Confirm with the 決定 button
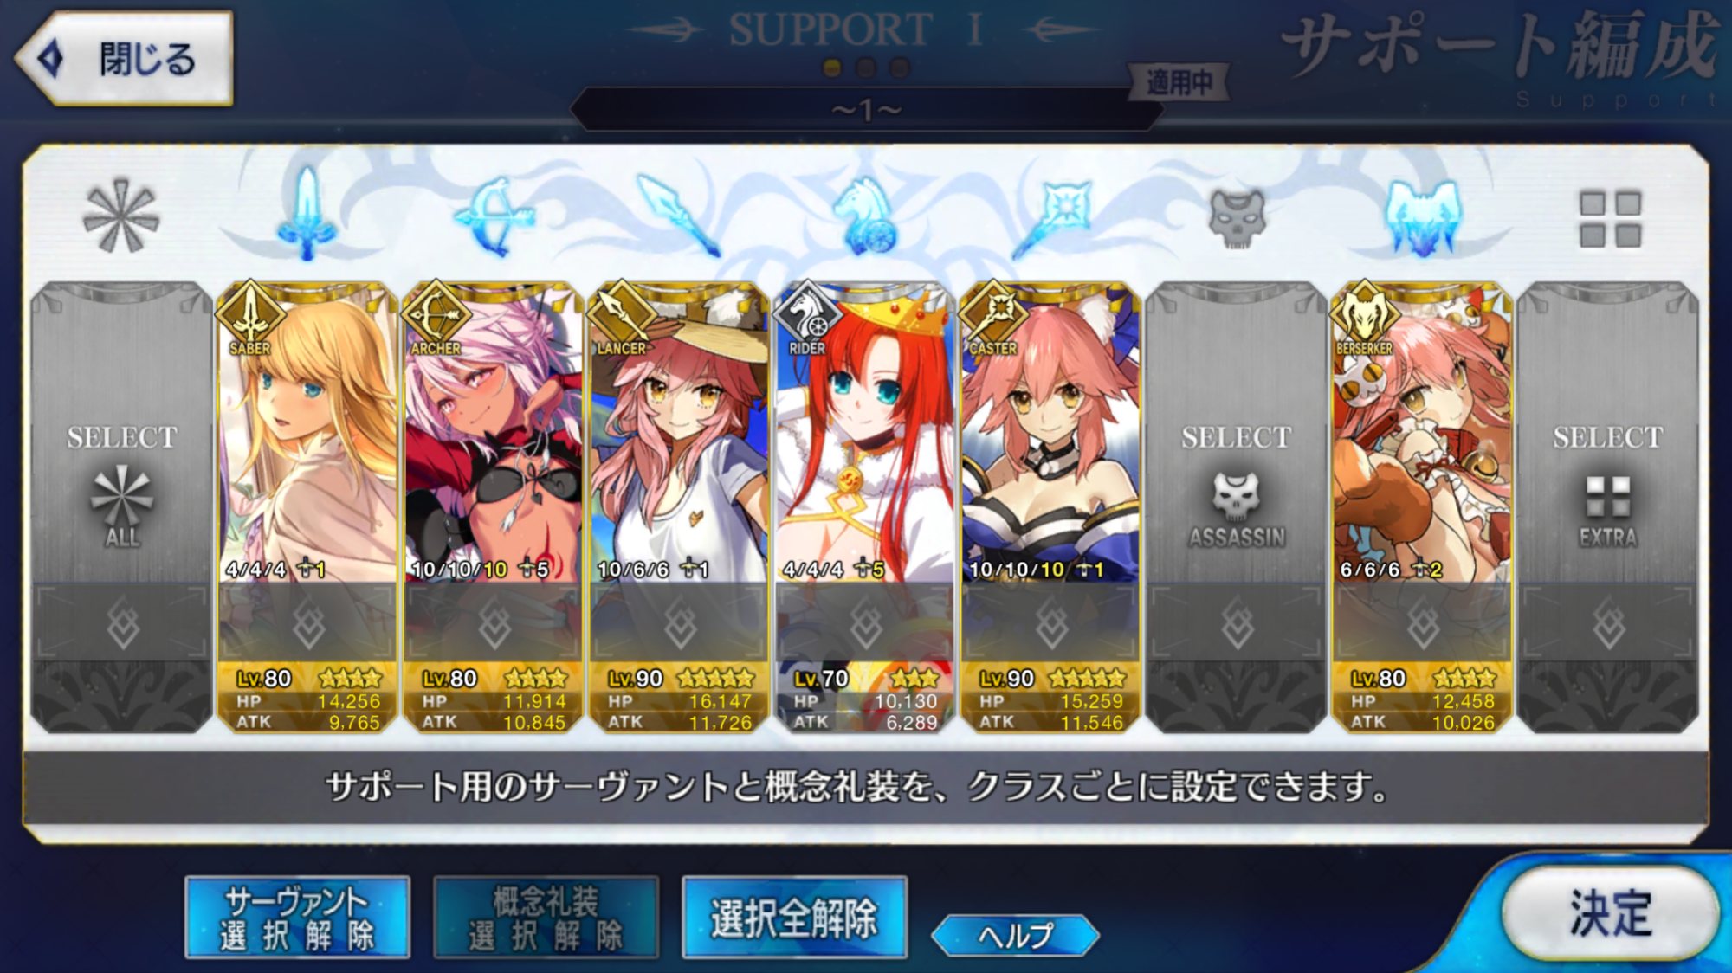Screen dimensions: 1732x973 click(1610, 912)
